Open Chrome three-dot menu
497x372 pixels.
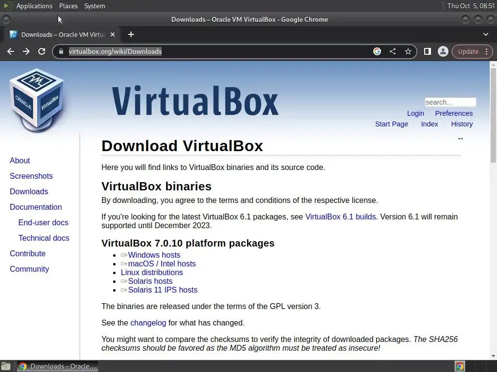486,51
